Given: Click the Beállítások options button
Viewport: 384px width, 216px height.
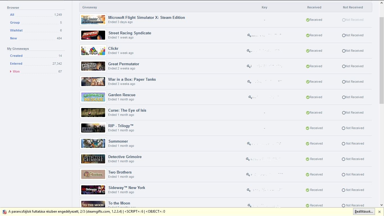Looking at the screenshot, I should pyautogui.click(x=364, y=211).
